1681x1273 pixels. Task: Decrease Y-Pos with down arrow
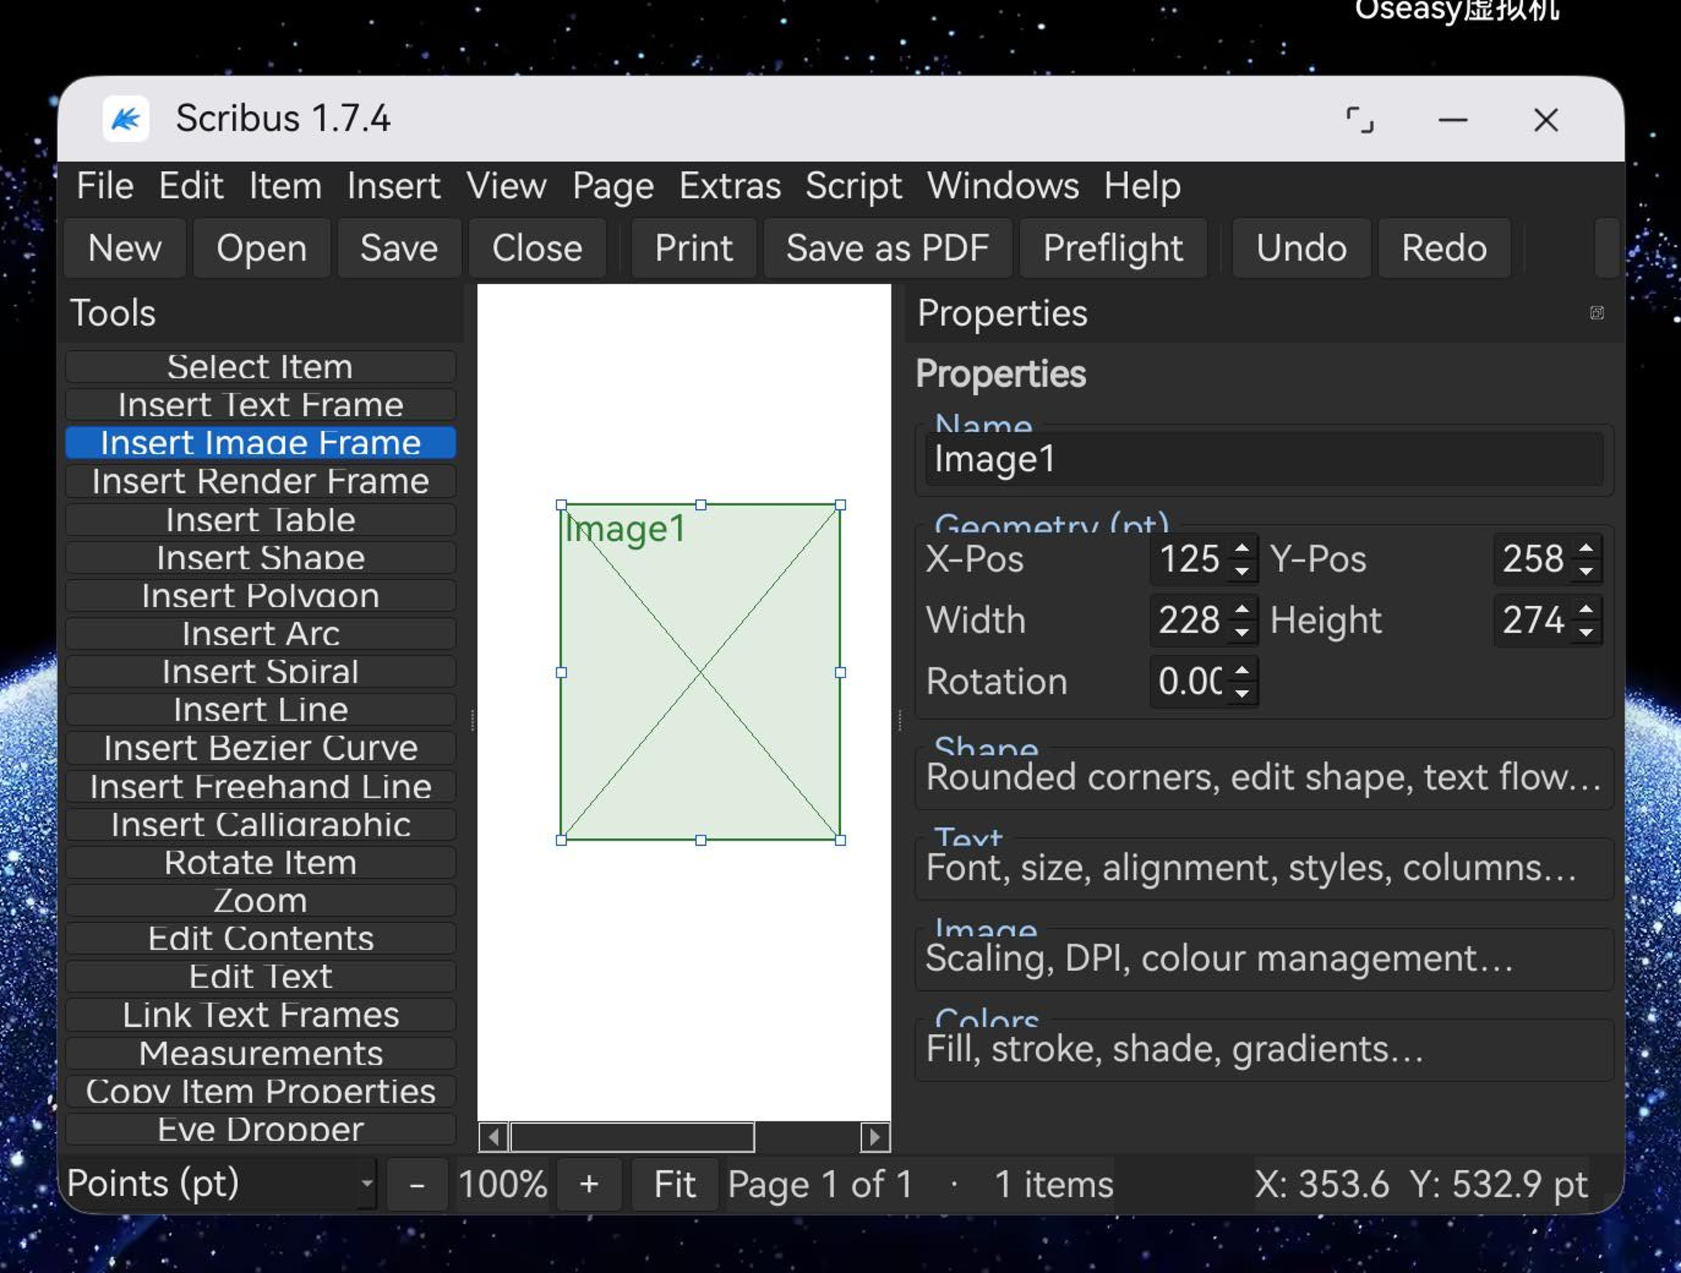(1586, 571)
